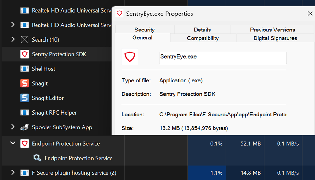Viewport: 315px width, 180px height.
Task: Click the 'Location:' label
Action: coord(133,115)
